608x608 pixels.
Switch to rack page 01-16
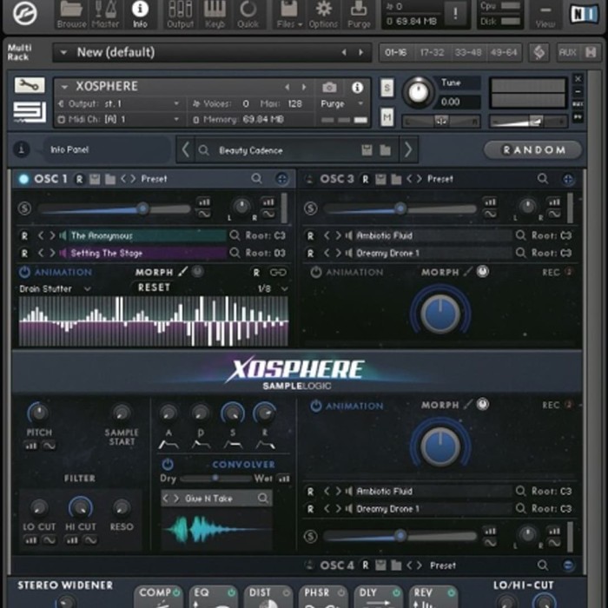pos(396,52)
